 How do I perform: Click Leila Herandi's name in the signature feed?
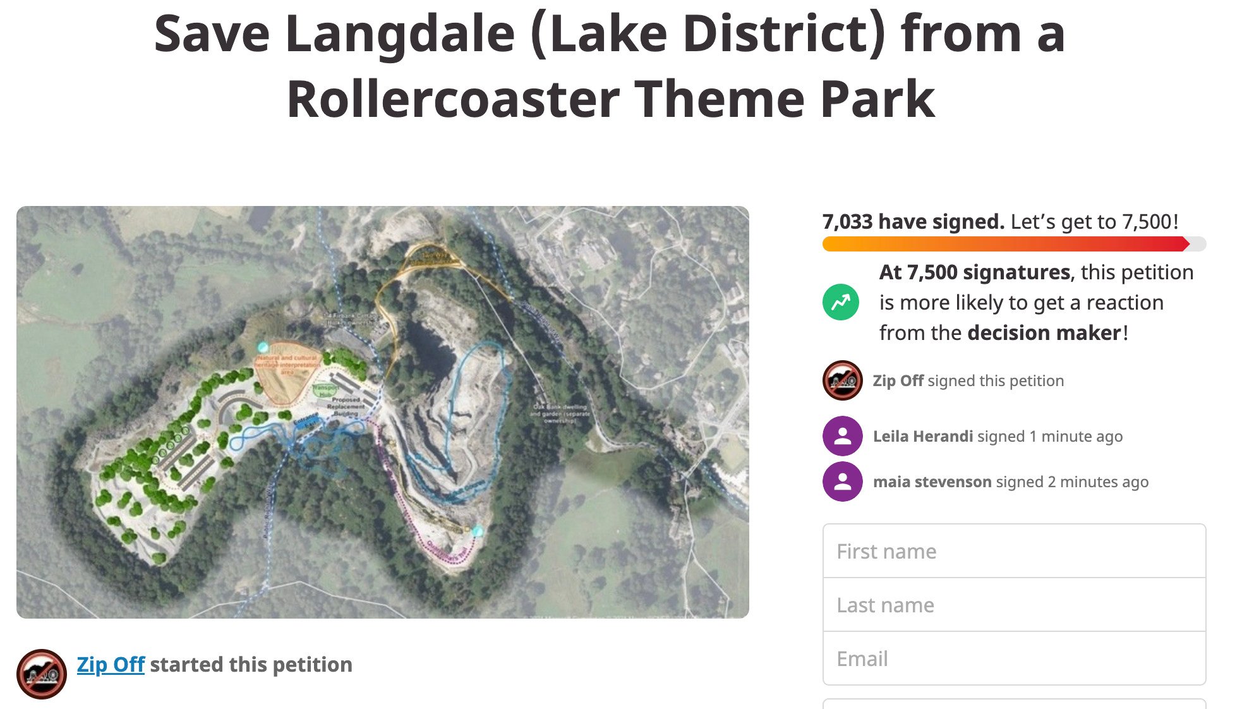coord(923,436)
